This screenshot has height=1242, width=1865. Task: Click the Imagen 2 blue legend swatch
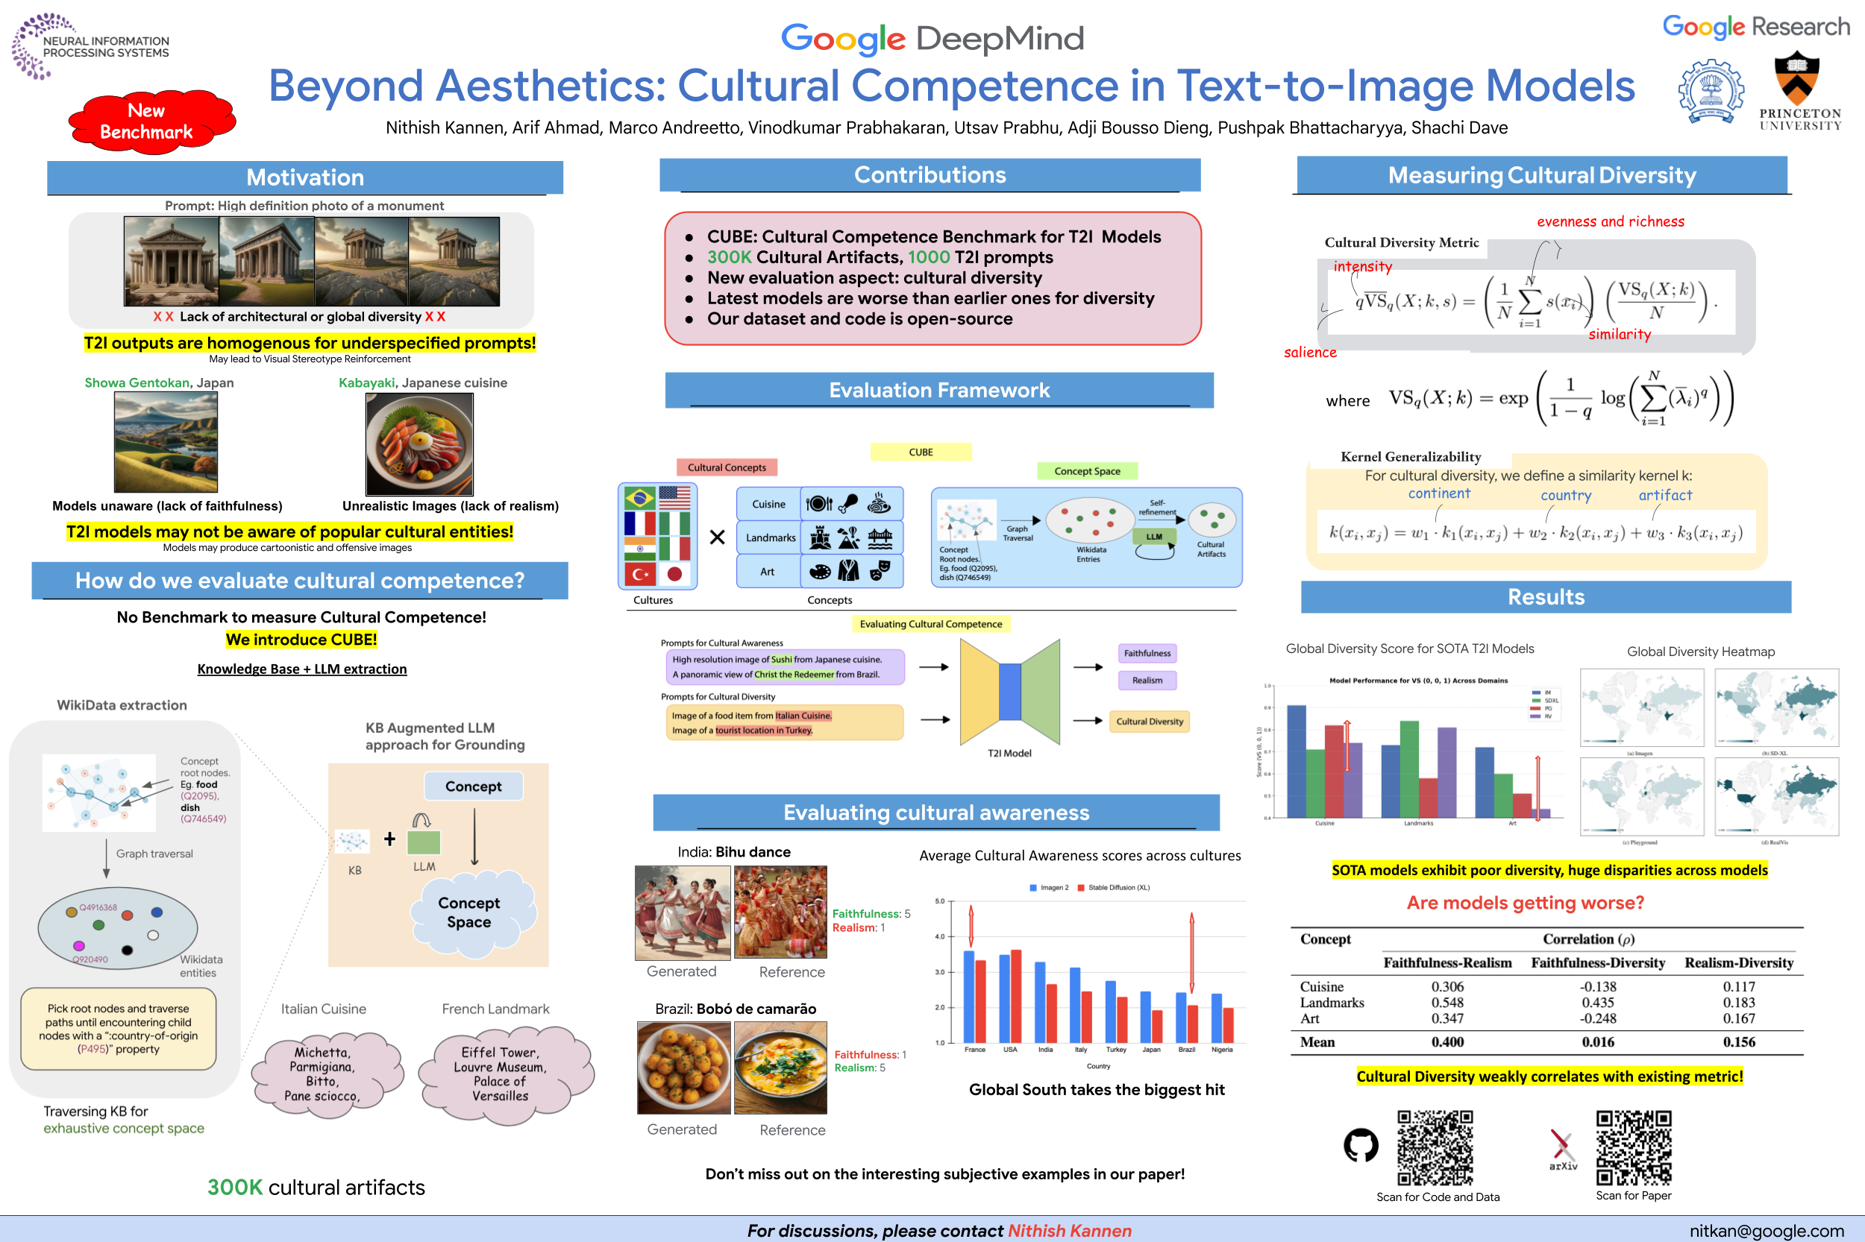coord(1032,888)
